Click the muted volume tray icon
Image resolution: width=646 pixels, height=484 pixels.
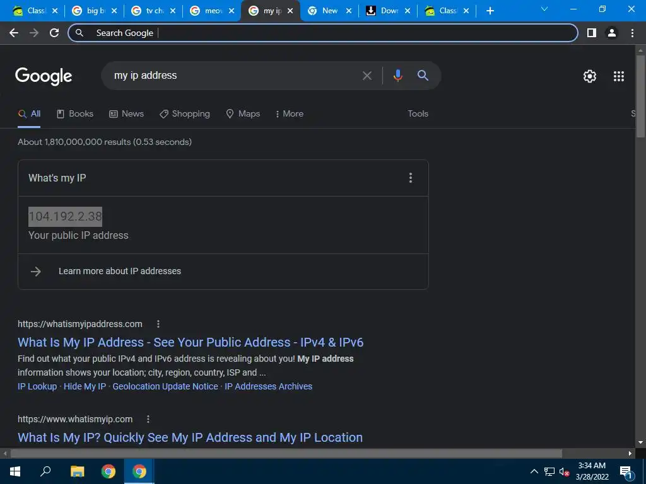click(564, 472)
